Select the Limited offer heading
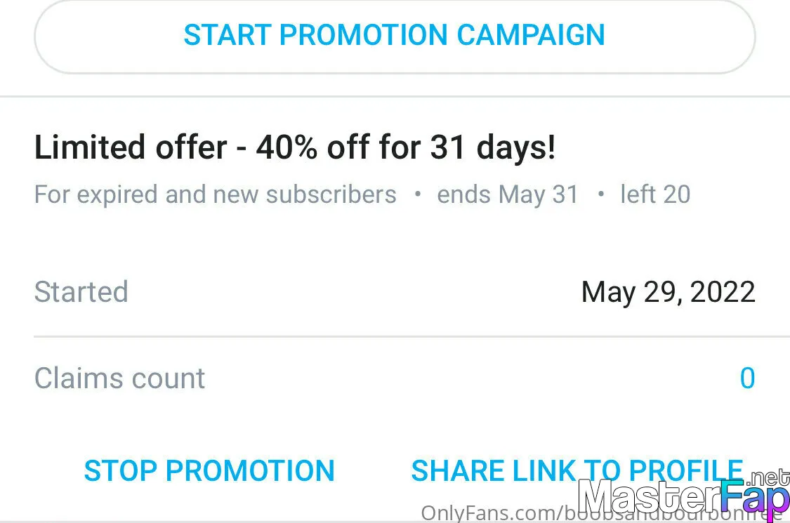This screenshot has height=523, width=790. [x=130, y=147]
